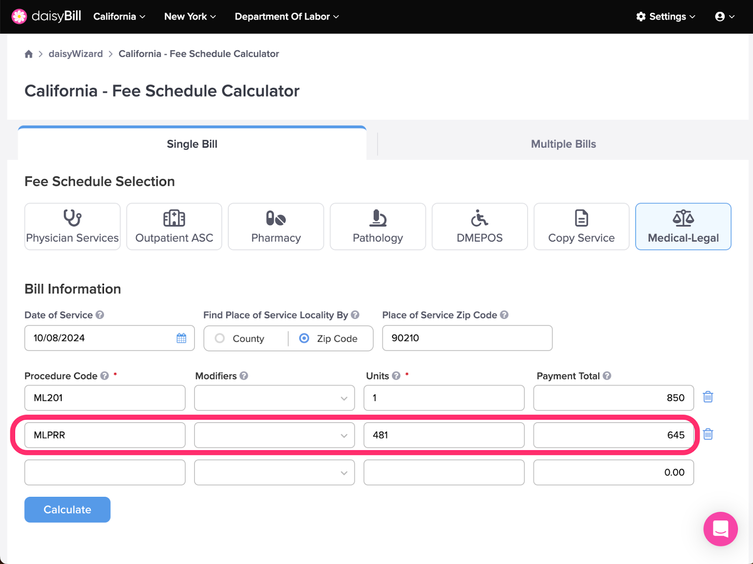Choose County locality radio option
Screen dimensions: 753x564
(220, 338)
